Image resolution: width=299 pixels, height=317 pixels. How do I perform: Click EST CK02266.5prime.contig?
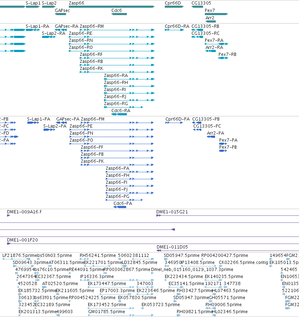pos(243,263)
